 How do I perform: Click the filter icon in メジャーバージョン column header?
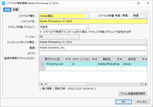coord(93,59)
